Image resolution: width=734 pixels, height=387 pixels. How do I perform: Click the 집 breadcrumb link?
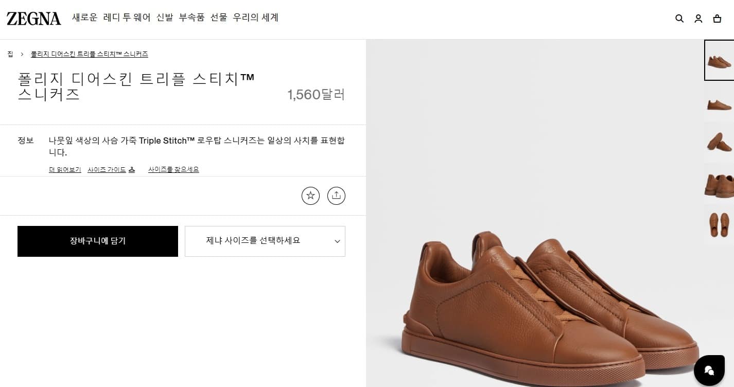[x=10, y=54]
